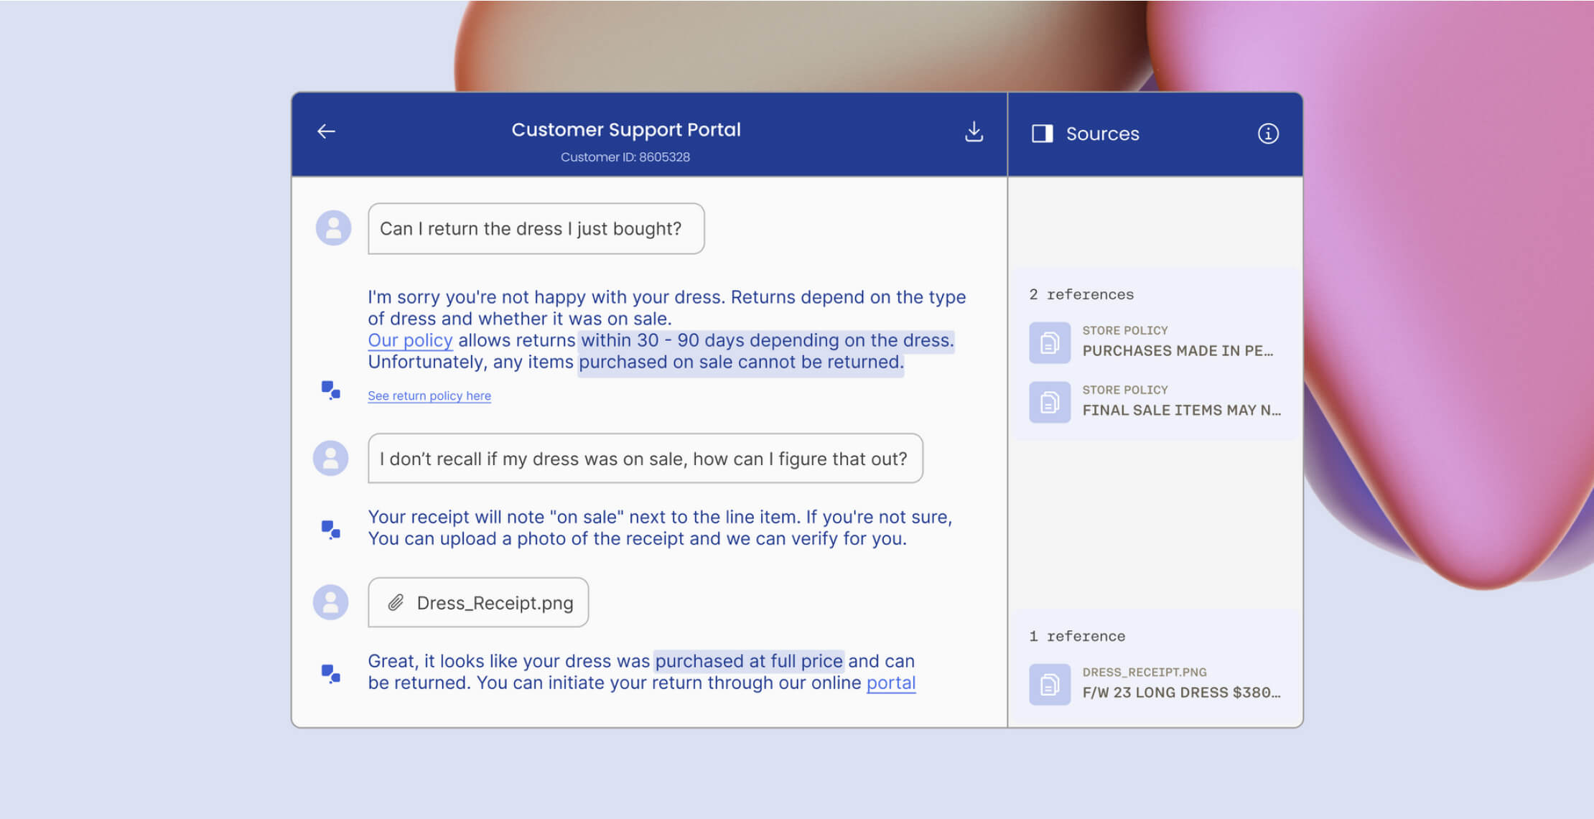Viewport: 1594px width, 819px height.
Task: Open the info icon in Sources panel
Action: pyautogui.click(x=1267, y=133)
